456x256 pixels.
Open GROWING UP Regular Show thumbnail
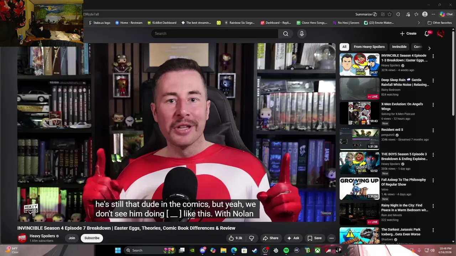coord(359,189)
